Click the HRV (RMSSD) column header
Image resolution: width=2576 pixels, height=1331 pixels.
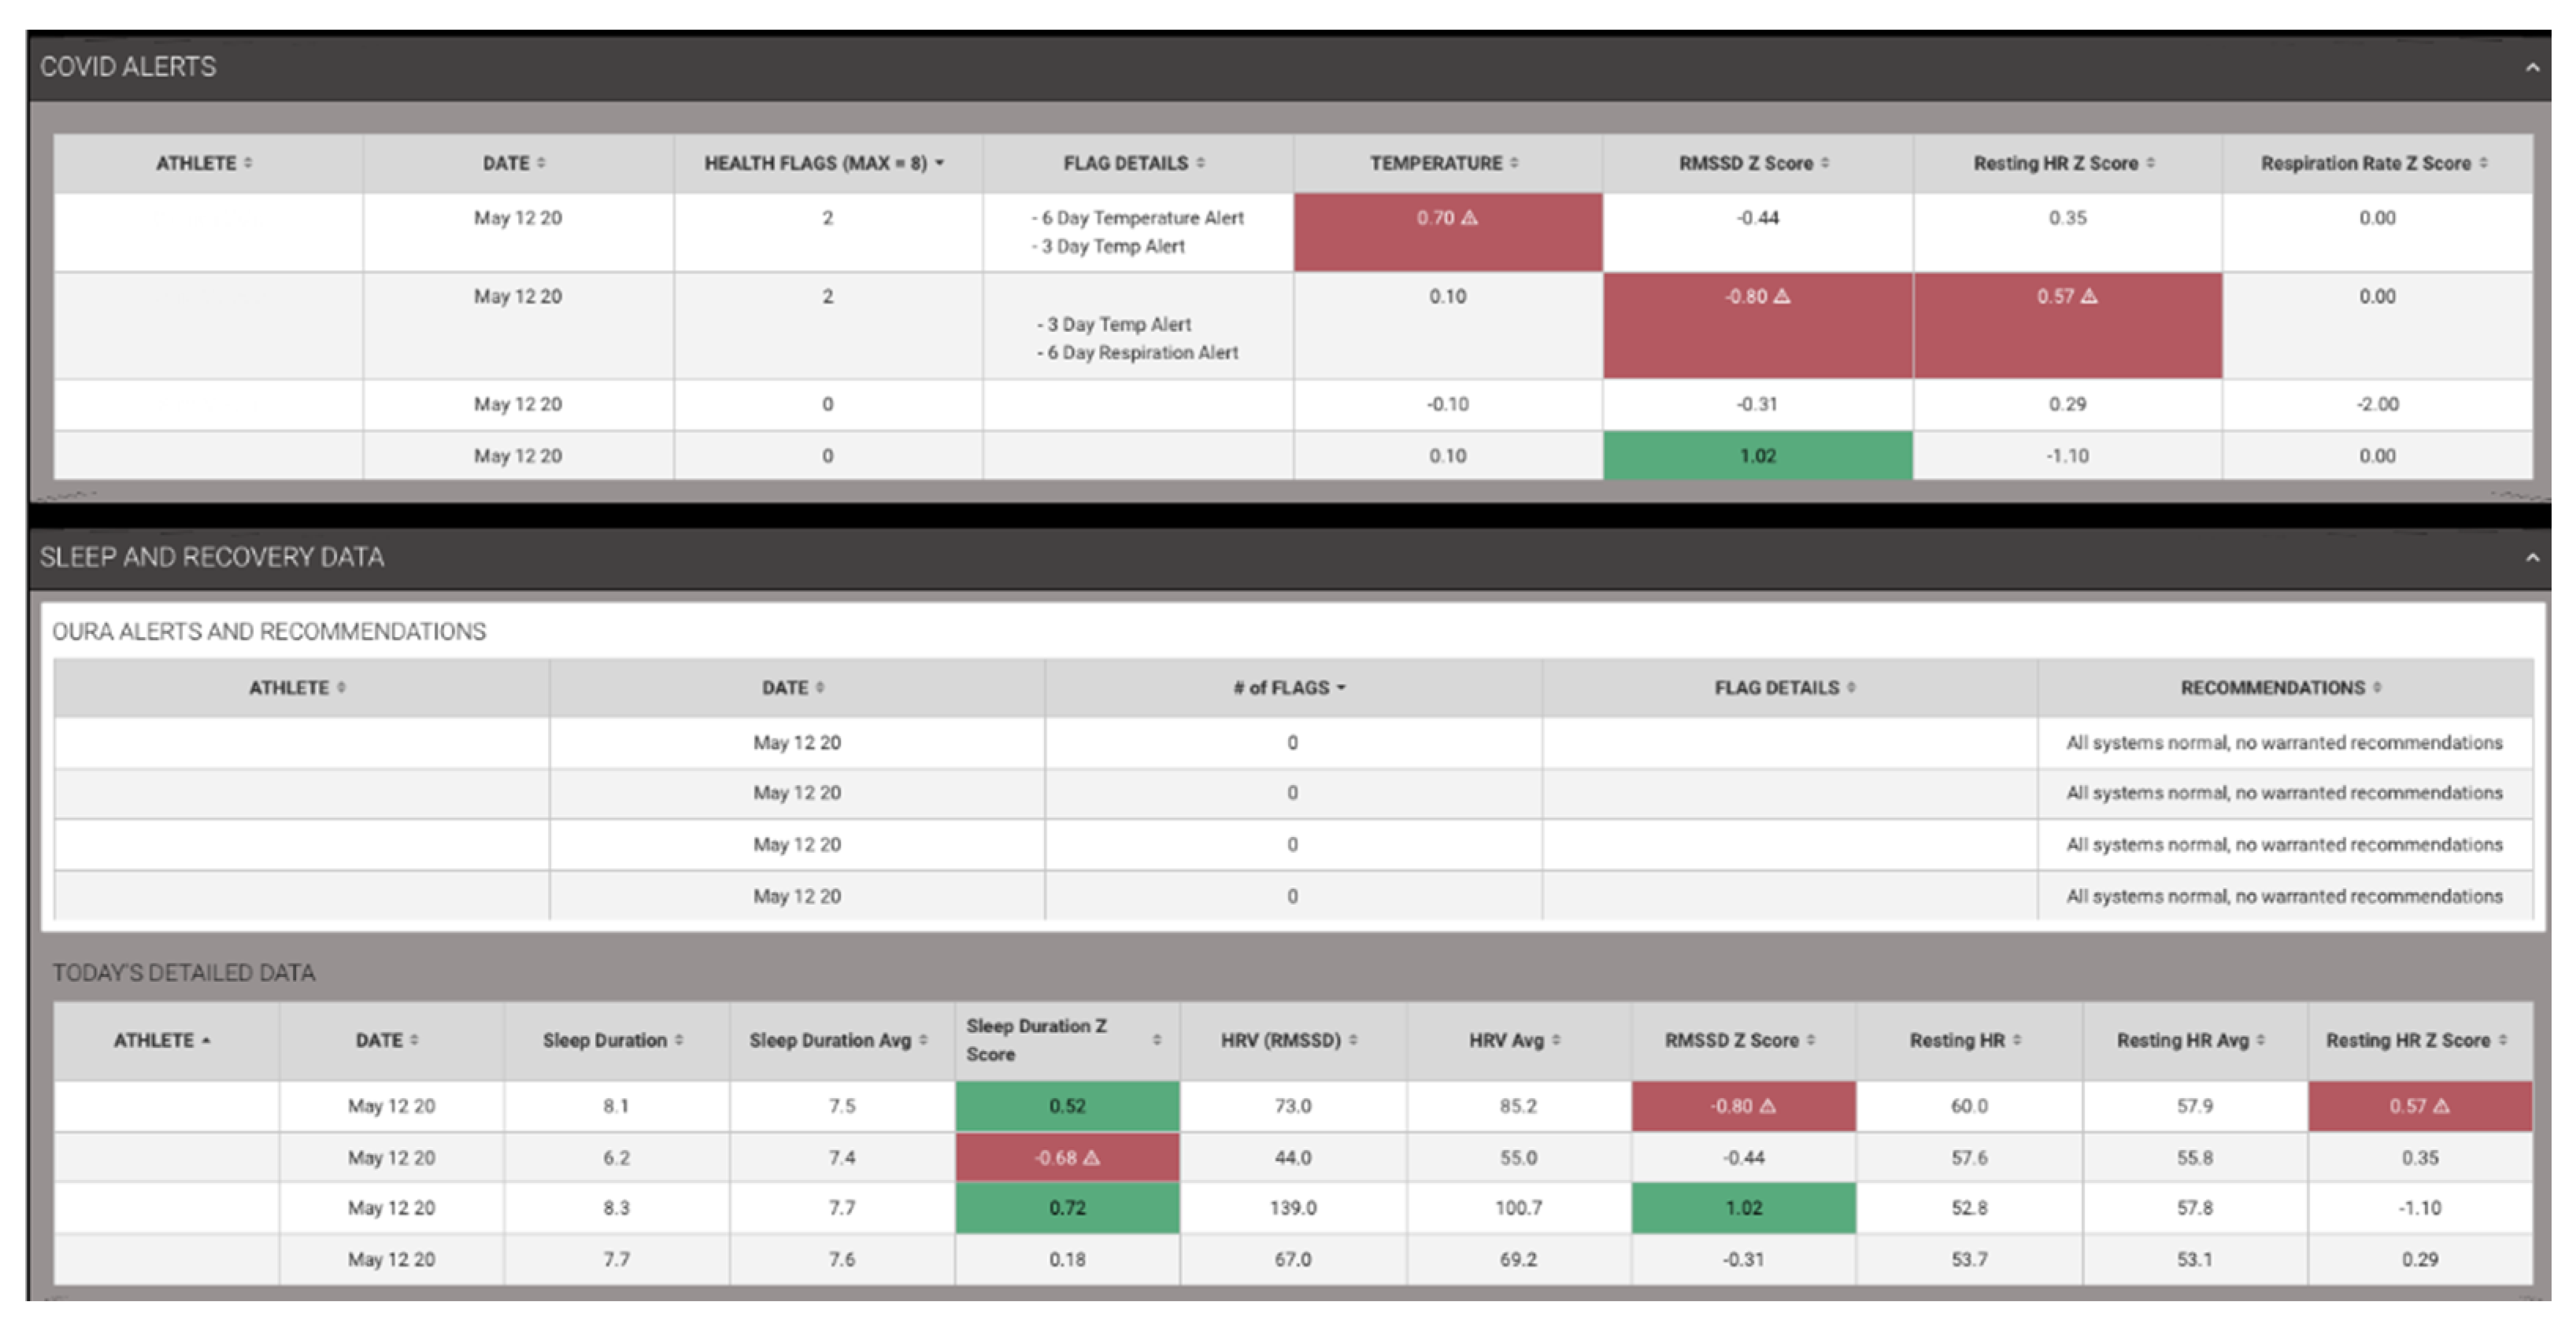coord(1280,1040)
